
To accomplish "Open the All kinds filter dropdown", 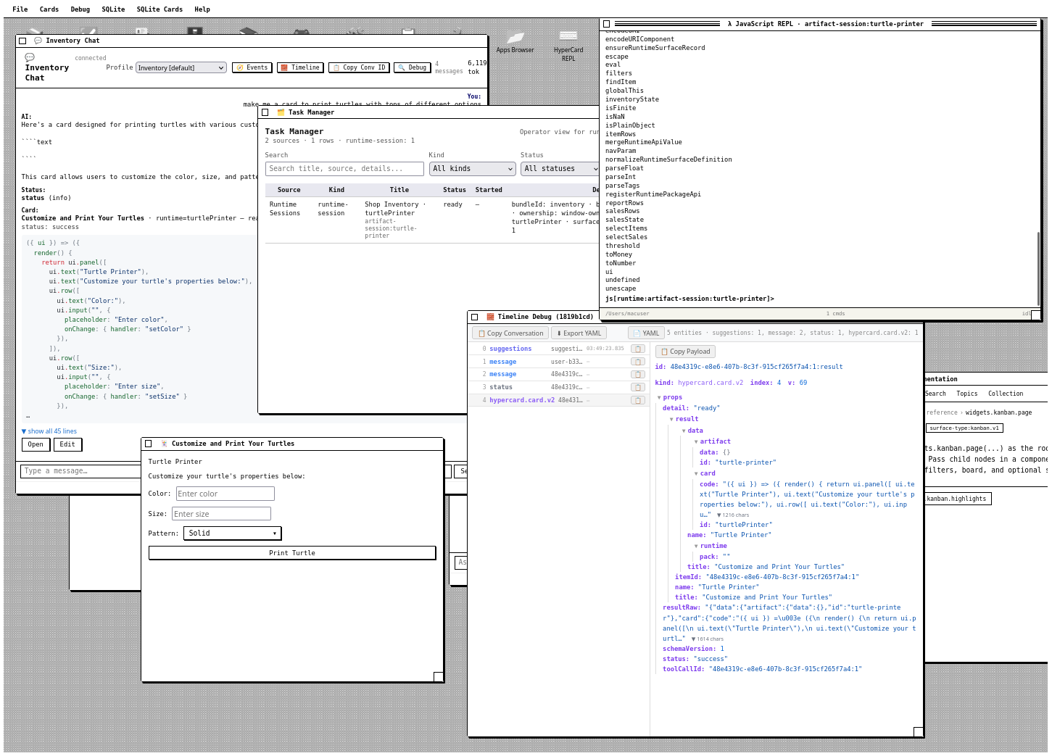I will coord(472,169).
